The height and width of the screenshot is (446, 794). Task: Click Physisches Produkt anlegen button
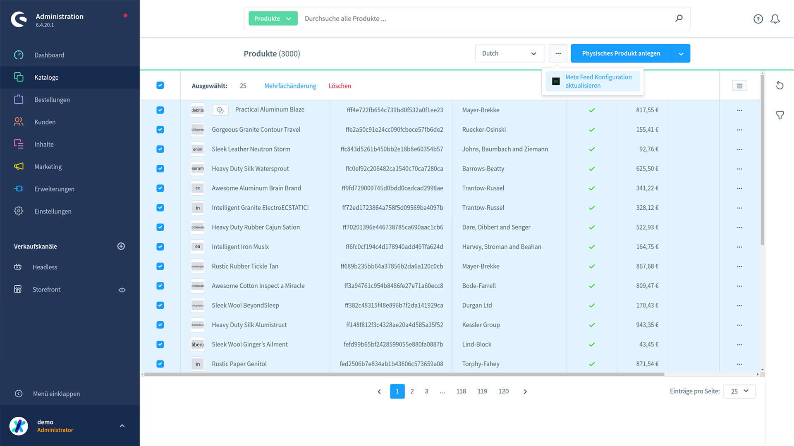click(x=621, y=53)
